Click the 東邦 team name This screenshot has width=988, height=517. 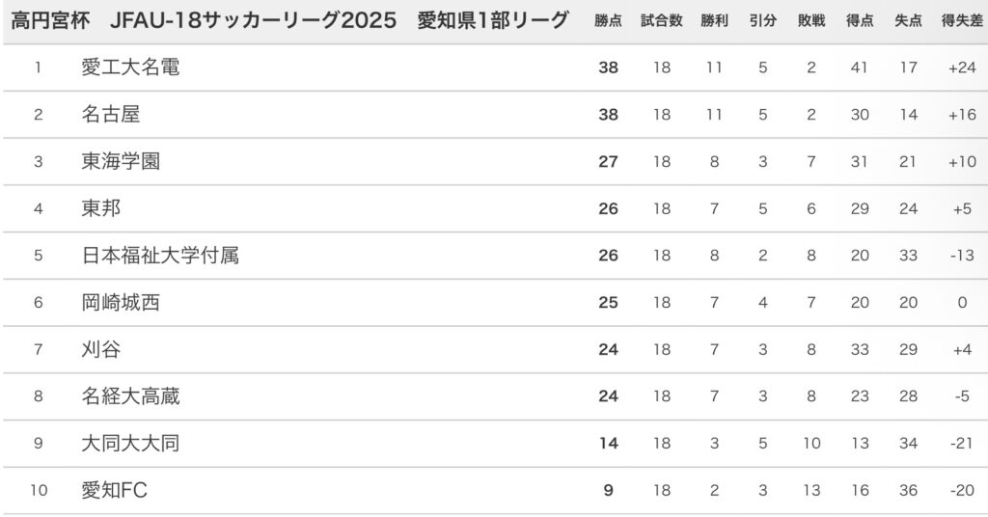101,208
